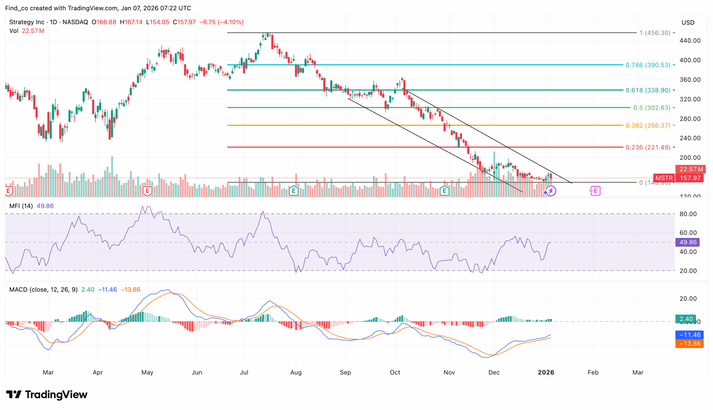Open the upcoming earnings ≈E marker
The height and width of the screenshot is (410, 713).
(x=595, y=190)
